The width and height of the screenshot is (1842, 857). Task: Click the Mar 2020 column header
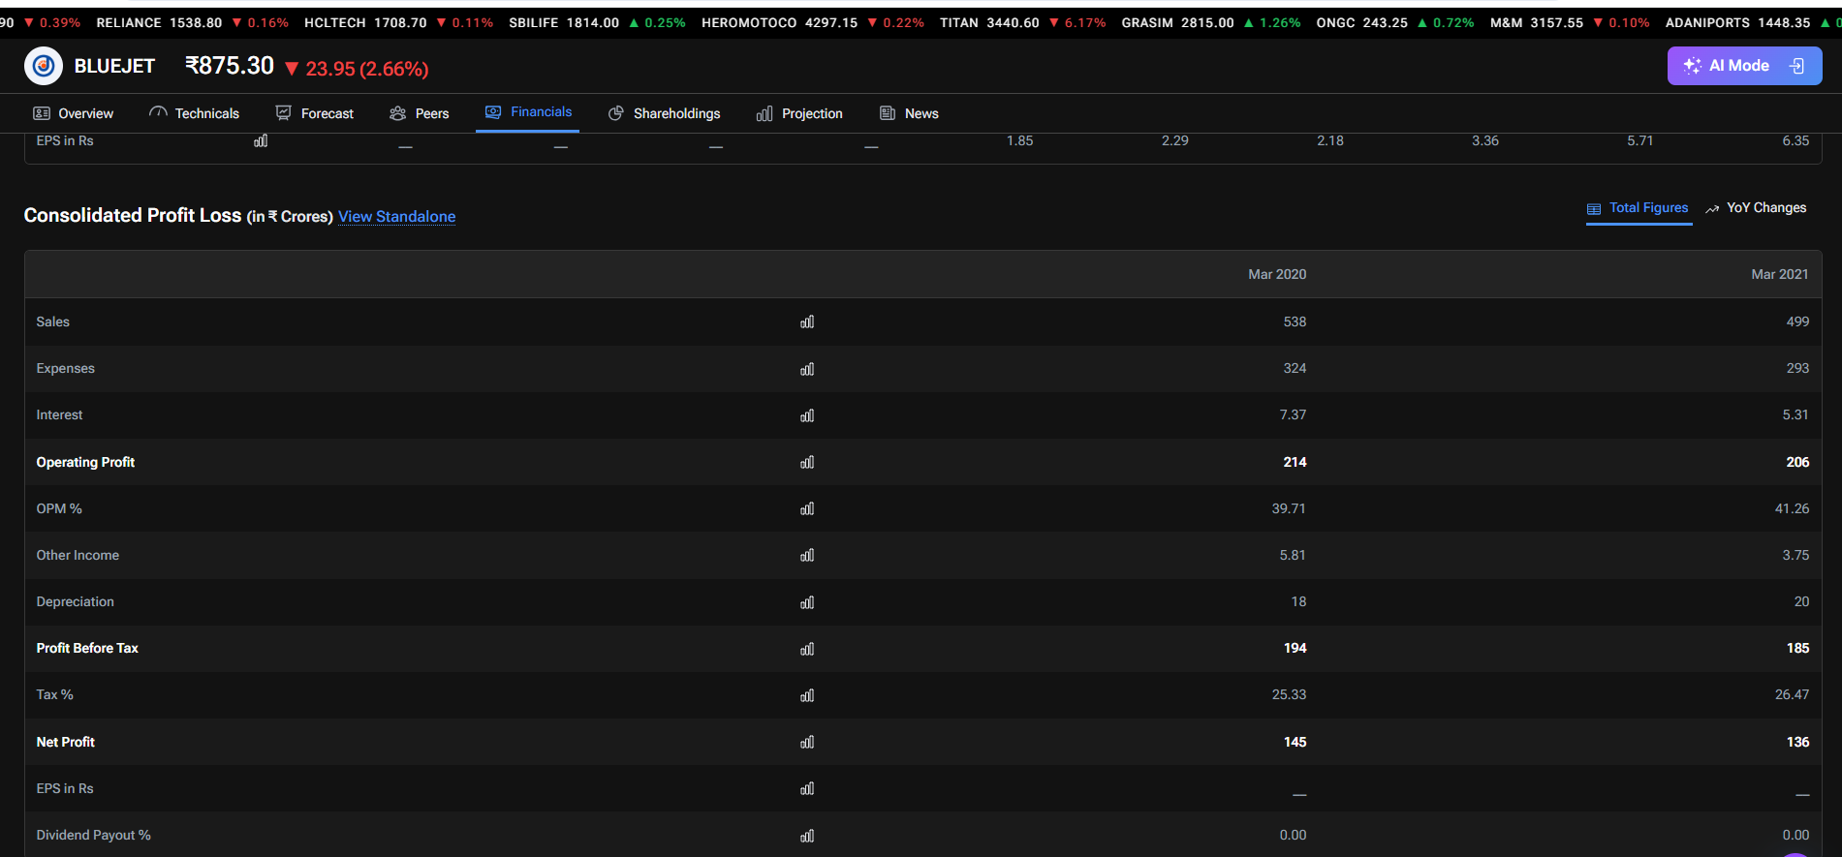1277,274
